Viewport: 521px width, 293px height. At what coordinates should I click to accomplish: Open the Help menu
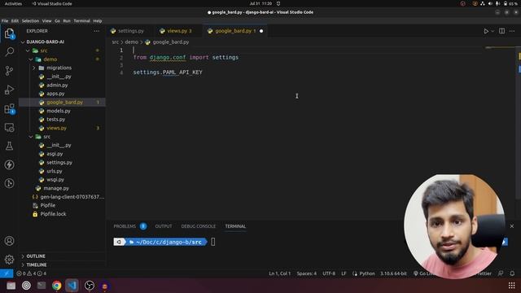point(98,20)
